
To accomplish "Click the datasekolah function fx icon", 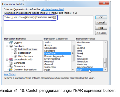I will pos(15,53).
